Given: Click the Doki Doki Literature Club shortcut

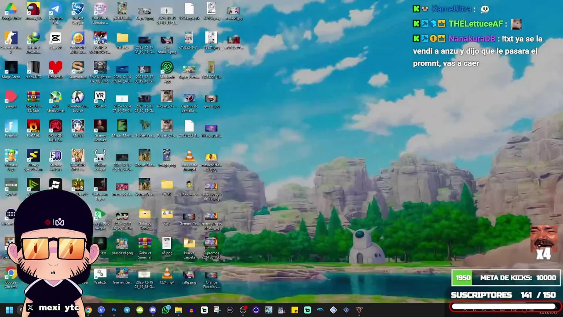Looking at the screenshot, I should point(100,13).
